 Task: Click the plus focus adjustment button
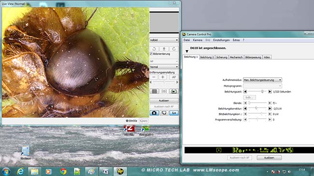163,77
